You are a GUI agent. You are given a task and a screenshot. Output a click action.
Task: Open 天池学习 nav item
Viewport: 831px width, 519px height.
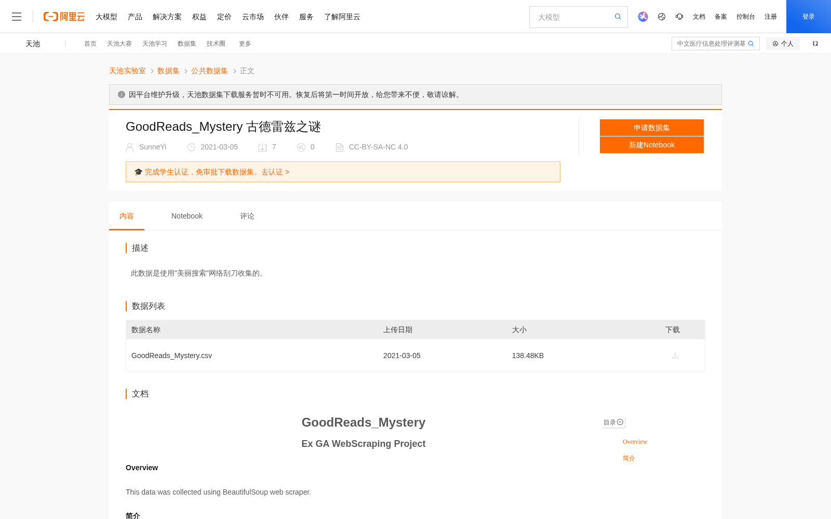[155, 44]
